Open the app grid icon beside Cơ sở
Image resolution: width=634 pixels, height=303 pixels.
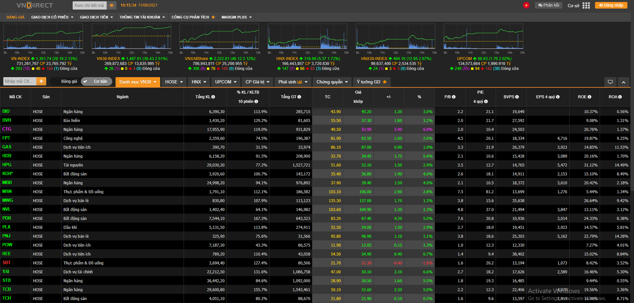pyautogui.click(x=586, y=6)
